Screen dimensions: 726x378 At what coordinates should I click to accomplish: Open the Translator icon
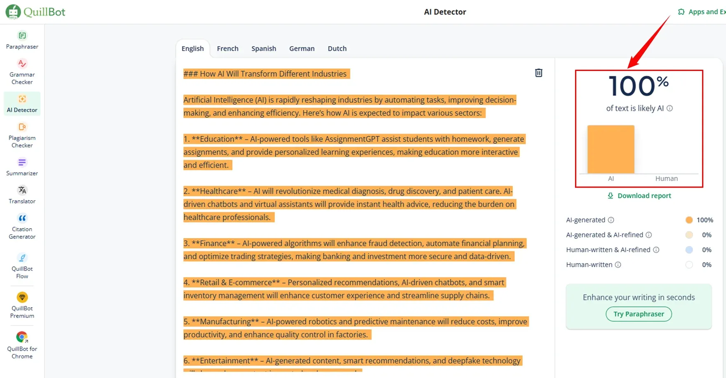click(22, 190)
